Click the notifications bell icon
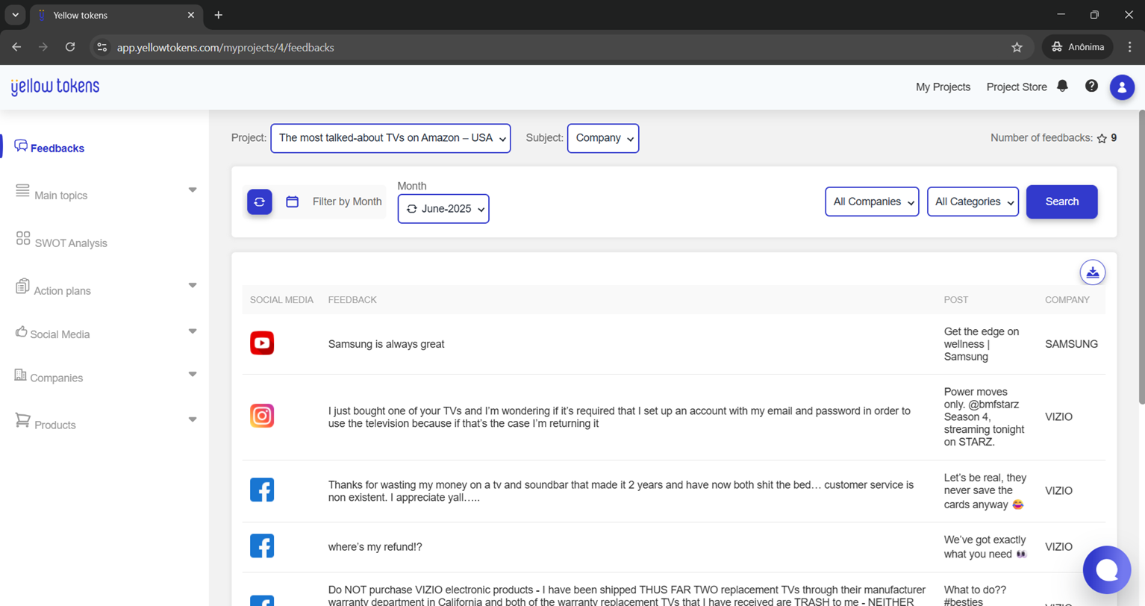1145x606 pixels. (x=1062, y=87)
